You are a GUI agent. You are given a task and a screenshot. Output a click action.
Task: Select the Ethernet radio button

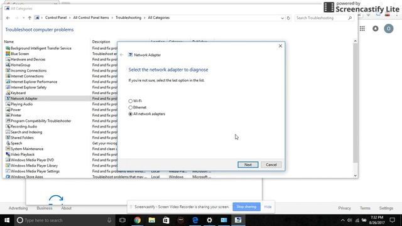click(131, 107)
